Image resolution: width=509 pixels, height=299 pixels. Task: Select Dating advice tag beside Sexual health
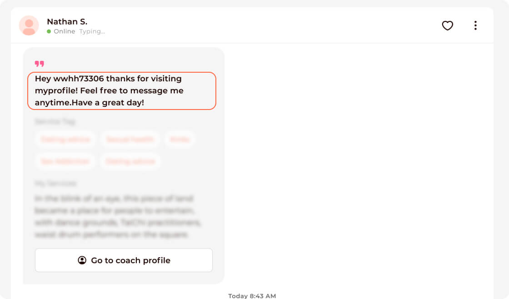[65, 140]
